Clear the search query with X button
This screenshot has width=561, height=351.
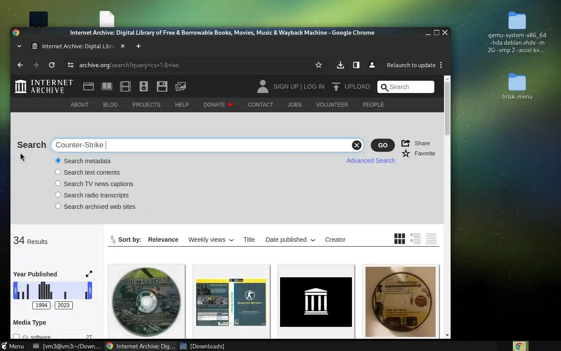tap(357, 145)
